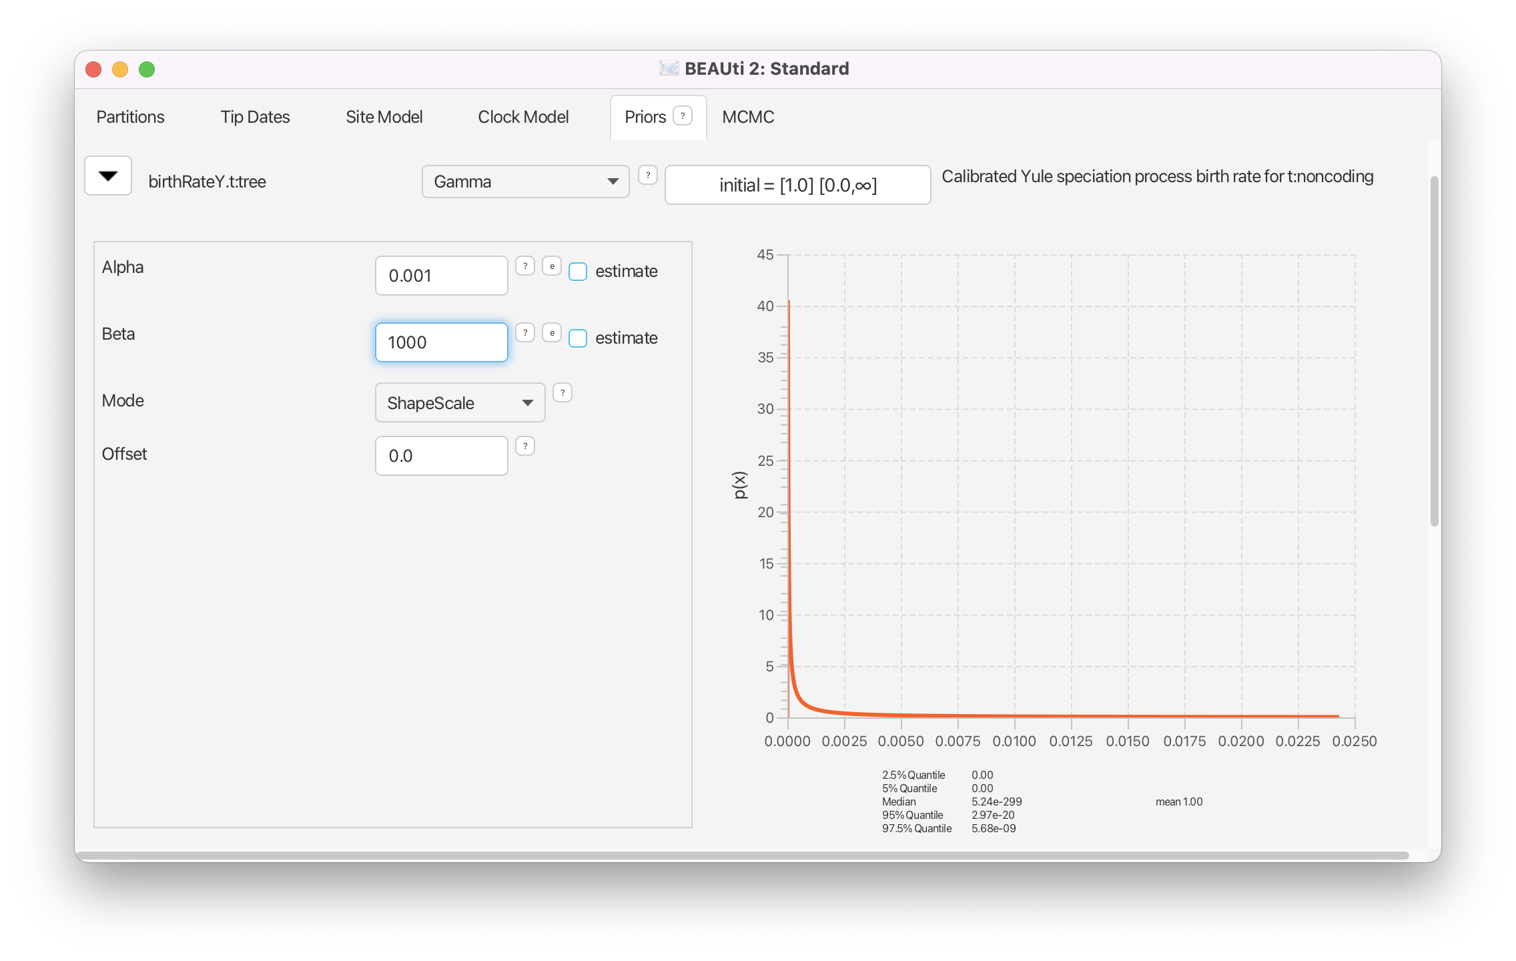Open help for the Alpha parameter
The height and width of the screenshot is (961, 1516).
(x=525, y=266)
